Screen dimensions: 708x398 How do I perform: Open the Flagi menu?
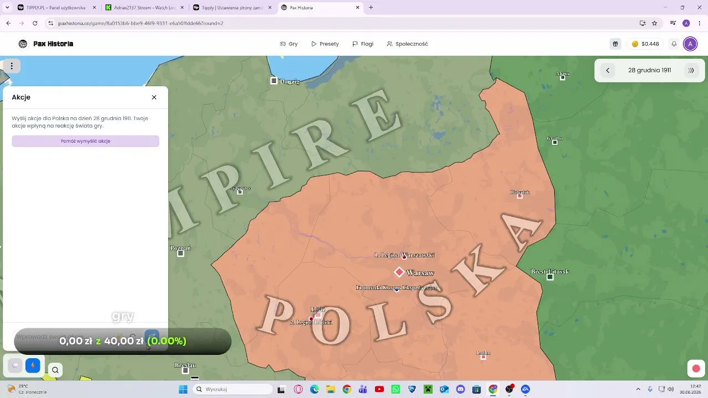pos(363,44)
